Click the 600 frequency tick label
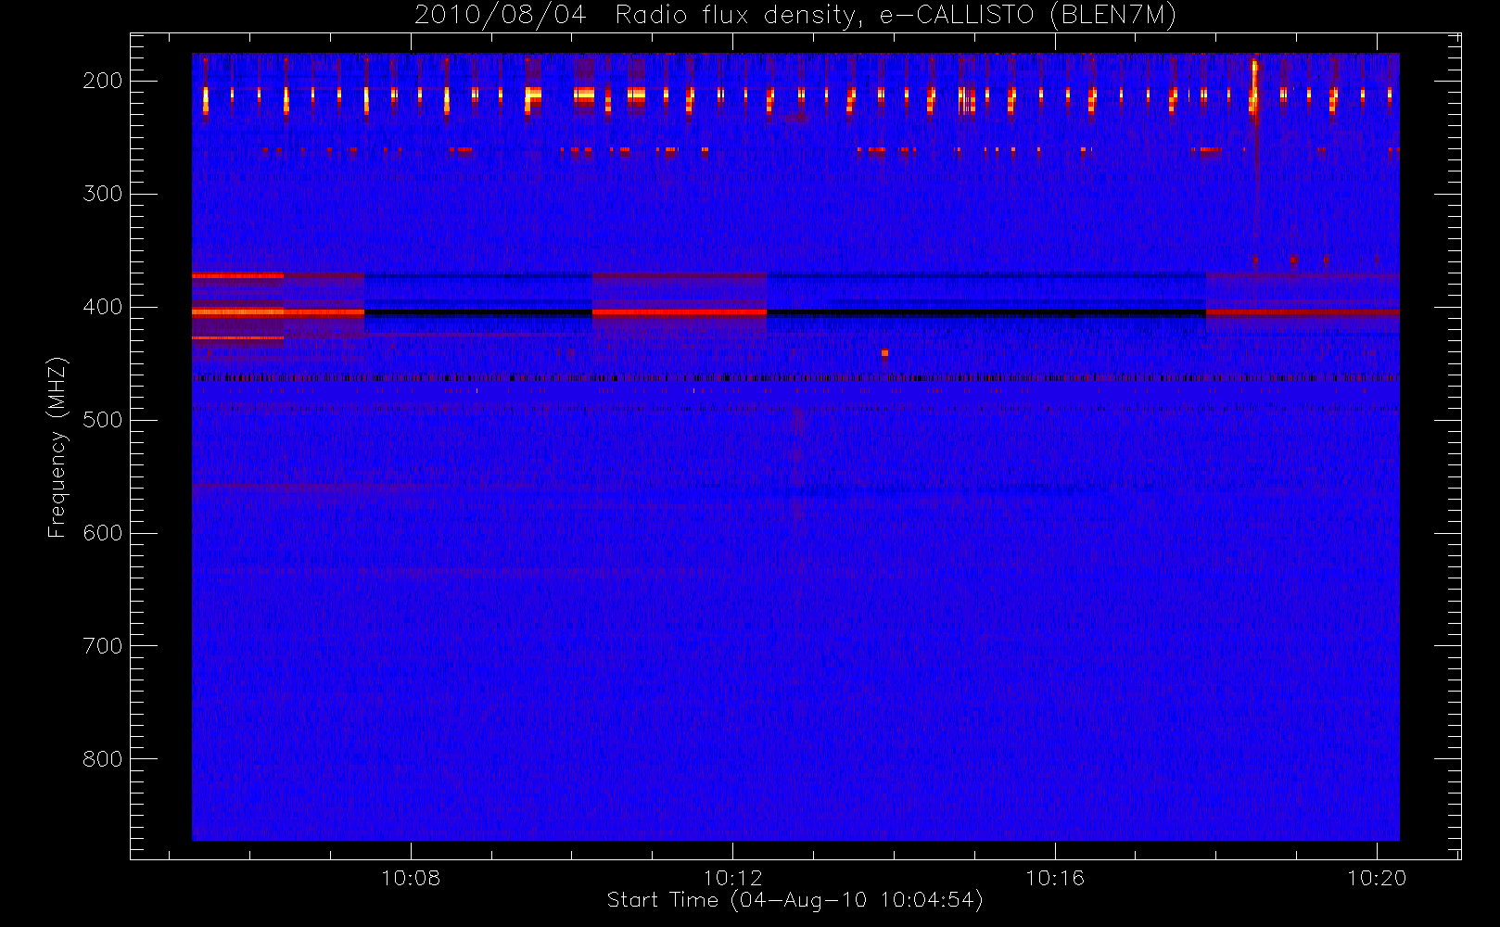This screenshot has height=927, width=1500. 103,533
